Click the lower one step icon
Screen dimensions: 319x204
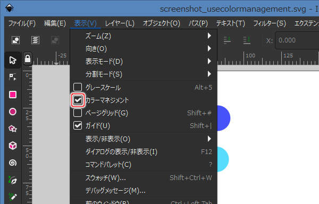pos(227,40)
